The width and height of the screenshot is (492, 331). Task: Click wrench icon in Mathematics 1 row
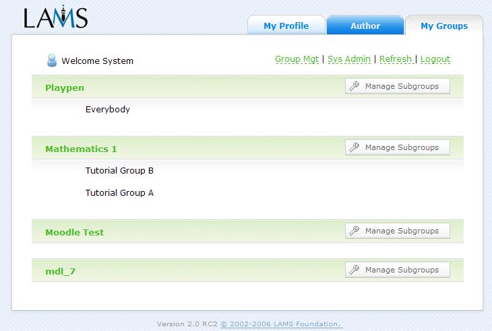(355, 147)
